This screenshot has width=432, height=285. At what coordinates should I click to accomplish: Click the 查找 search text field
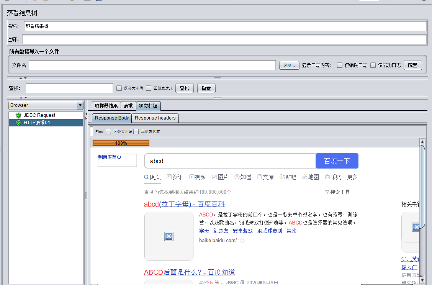(x=69, y=88)
